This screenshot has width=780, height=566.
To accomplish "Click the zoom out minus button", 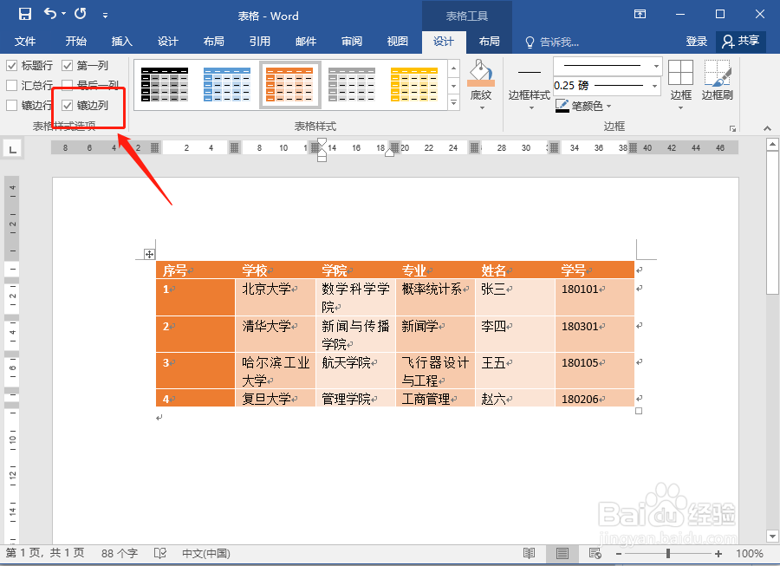I will point(618,554).
